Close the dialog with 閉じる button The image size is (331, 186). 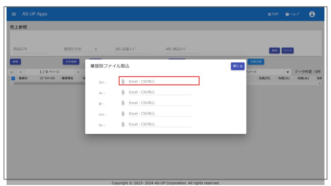[237, 66]
